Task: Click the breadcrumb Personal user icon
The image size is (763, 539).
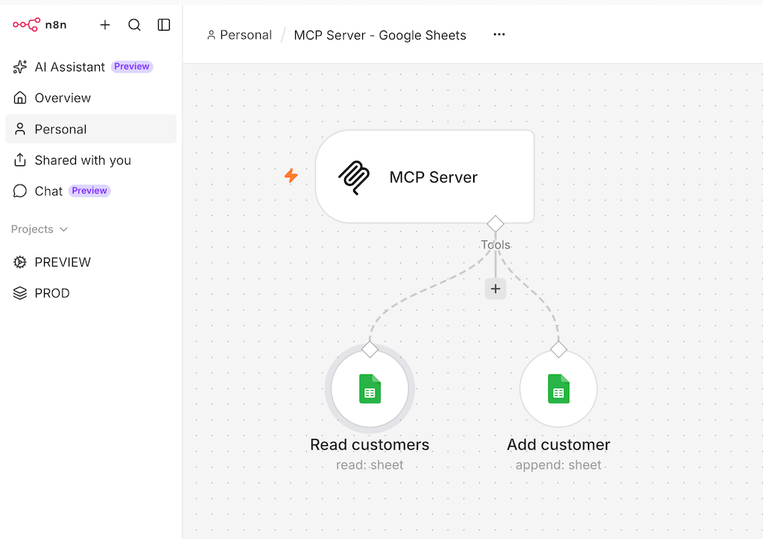Action: (x=211, y=35)
